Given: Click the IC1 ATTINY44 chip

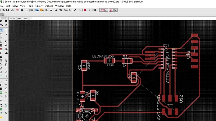Looking at the screenshot, I should [168, 59].
